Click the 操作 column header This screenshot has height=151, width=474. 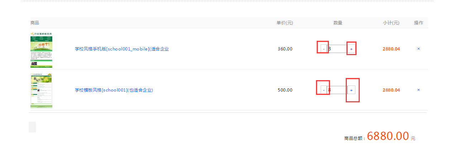click(418, 23)
